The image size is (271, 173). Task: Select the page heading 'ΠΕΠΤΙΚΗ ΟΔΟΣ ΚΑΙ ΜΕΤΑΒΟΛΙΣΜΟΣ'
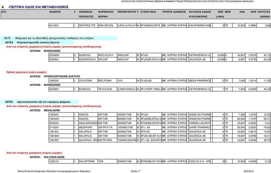point(38,7)
